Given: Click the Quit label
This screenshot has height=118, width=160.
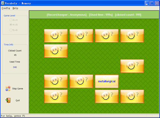Looking at the screenshot, I should 18,101.
